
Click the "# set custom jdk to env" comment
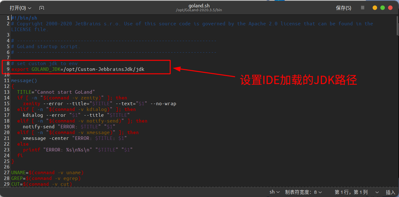click(x=44, y=64)
